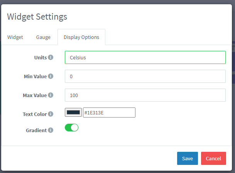235x173 pixels.
Task: Click the Text Color info icon
Action: point(51,114)
